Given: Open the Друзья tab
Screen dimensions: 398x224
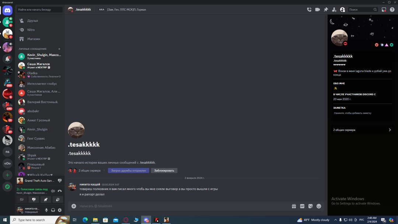Looking at the screenshot, I should (x=32, y=21).
